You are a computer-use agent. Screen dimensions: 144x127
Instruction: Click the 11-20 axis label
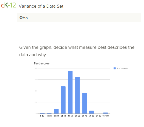(49, 116)
